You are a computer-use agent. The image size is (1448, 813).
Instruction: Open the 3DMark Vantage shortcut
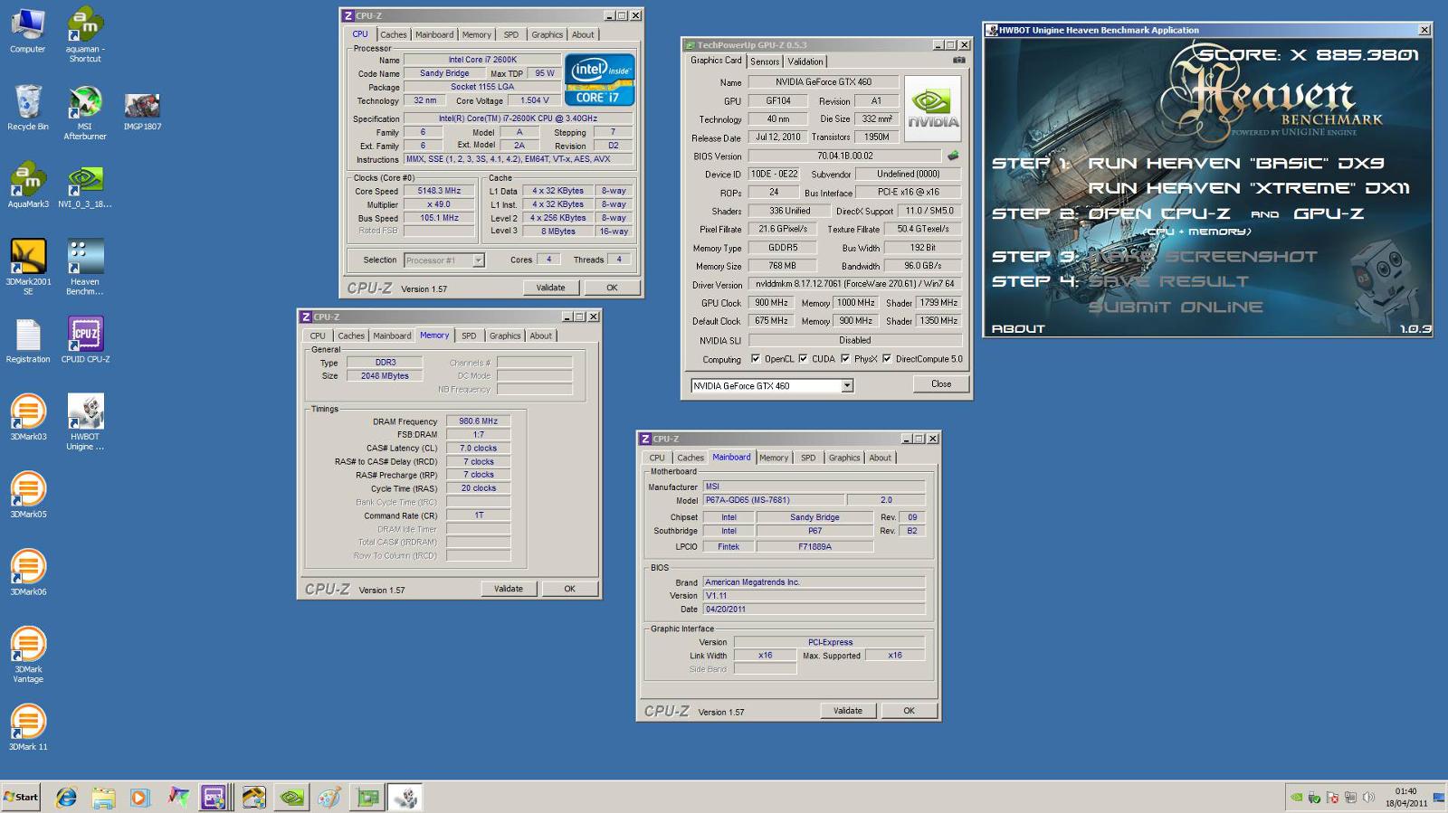click(28, 656)
